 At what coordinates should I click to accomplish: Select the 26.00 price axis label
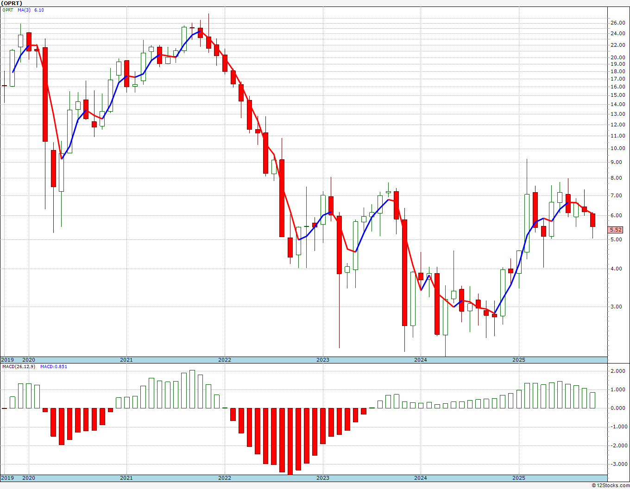coord(617,23)
